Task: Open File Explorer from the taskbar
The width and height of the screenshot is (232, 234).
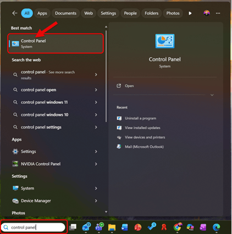Action: [112, 227]
